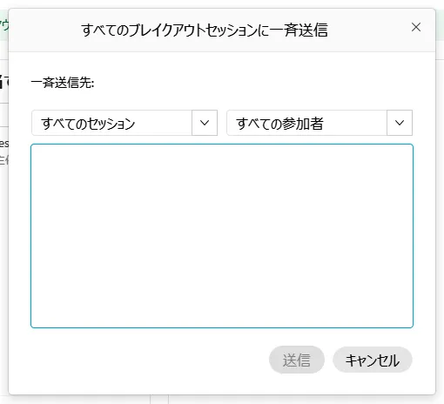
Task: Dismiss the dialog via the top-right X
Action: [416, 27]
